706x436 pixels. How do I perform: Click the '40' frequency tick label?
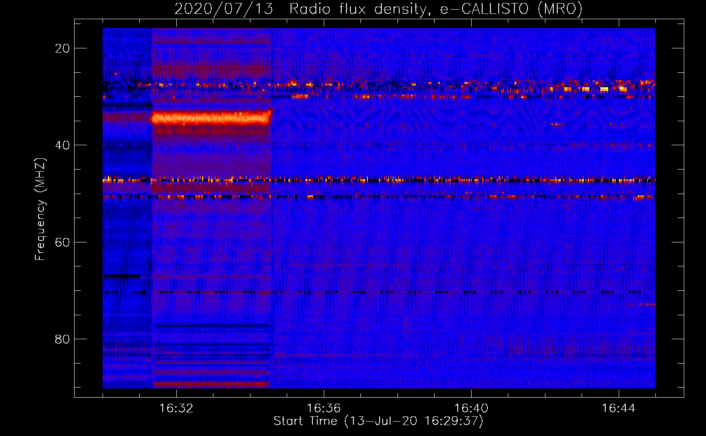[x=62, y=145]
